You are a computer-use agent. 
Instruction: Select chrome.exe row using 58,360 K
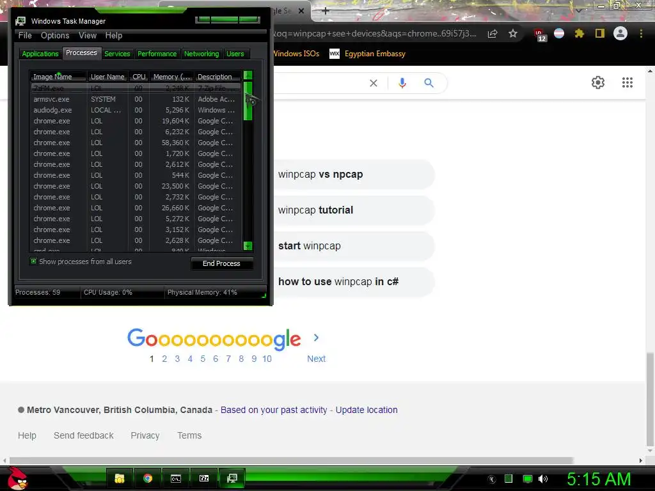(136, 143)
